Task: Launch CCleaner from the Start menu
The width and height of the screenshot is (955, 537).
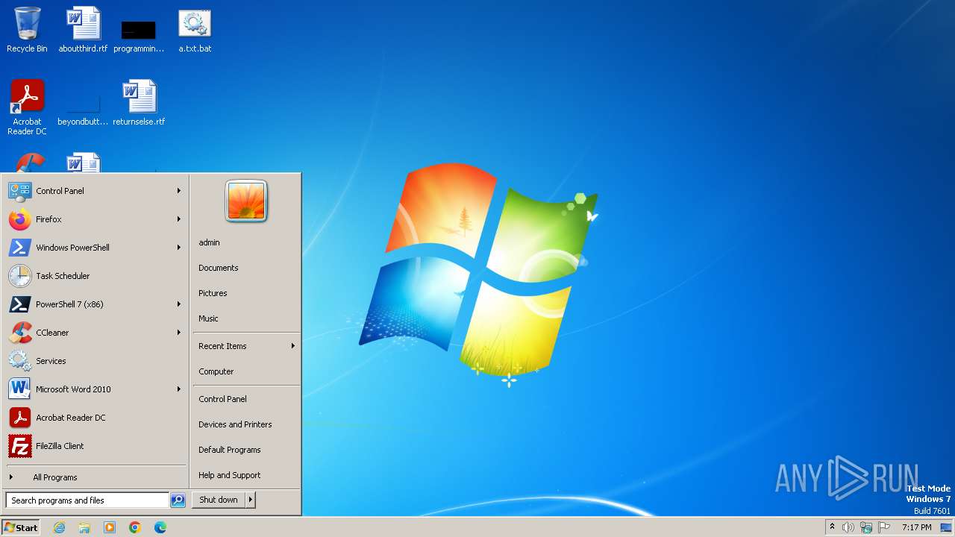Action: tap(95, 333)
